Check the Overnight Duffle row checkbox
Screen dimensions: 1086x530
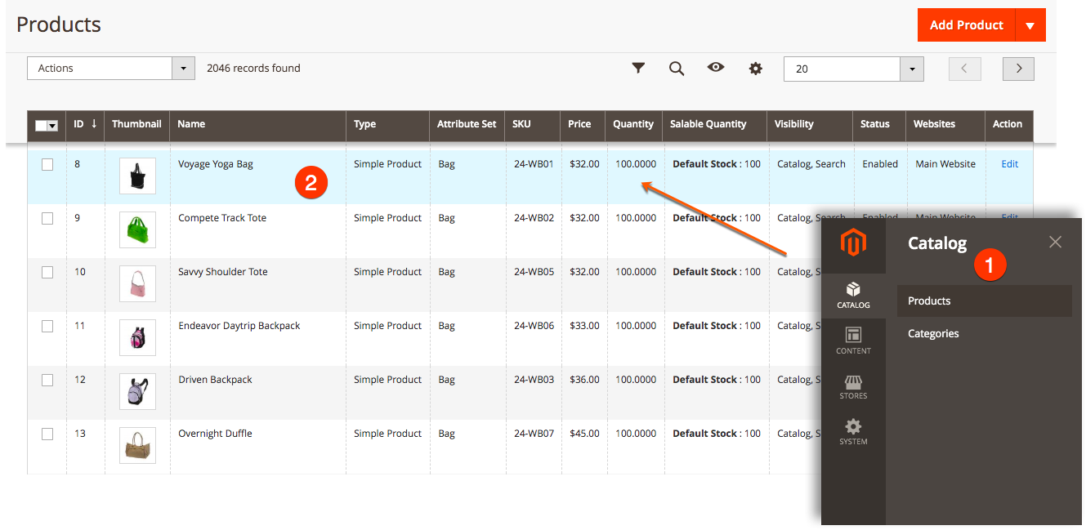47,434
